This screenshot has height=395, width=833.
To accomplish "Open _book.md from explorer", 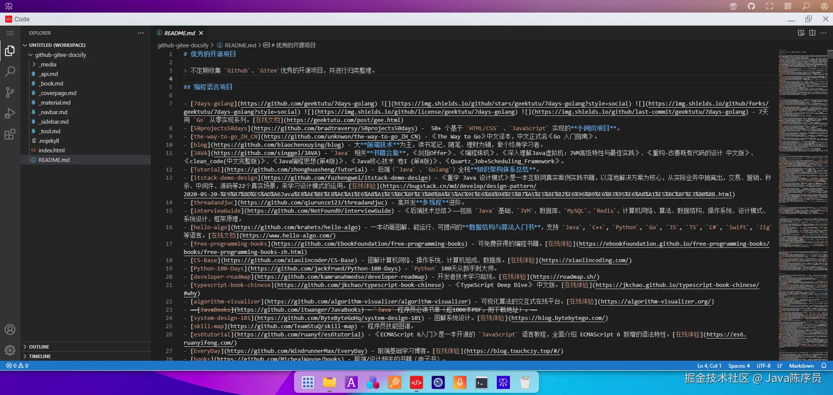I will pos(86,83).
